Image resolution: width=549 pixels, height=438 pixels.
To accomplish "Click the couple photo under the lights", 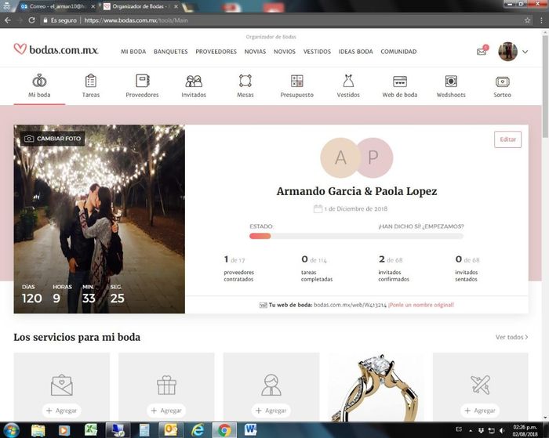I will point(100,219).
